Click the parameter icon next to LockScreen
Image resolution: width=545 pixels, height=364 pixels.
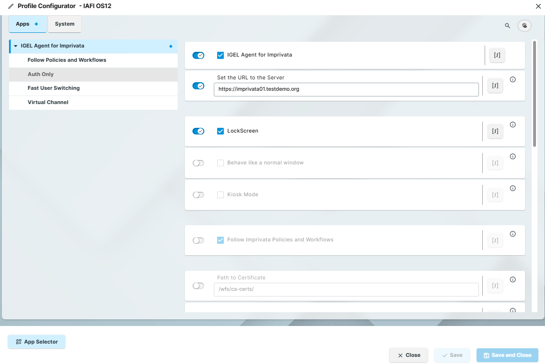click(x=495, y=131)
